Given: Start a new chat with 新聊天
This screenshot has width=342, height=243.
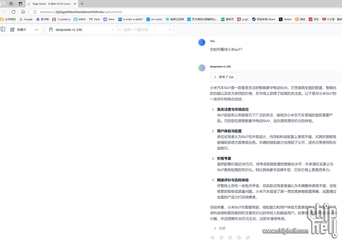Looking at the screenshot, I should 18,30.
